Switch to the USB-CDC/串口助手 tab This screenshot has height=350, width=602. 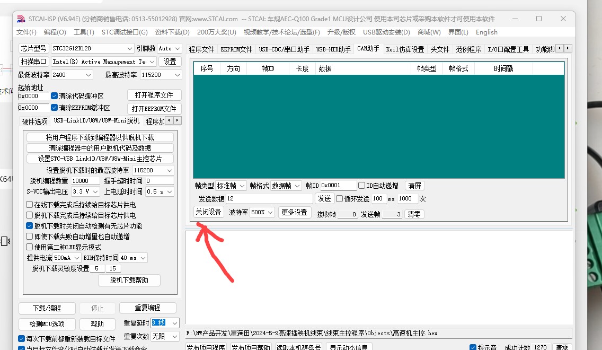point(284,49)
